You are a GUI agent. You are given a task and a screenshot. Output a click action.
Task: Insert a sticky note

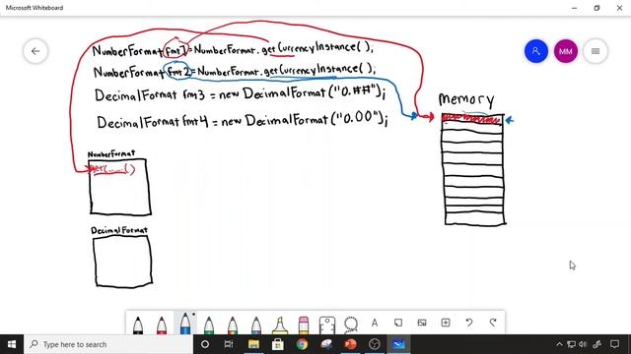click(x=398, y=323)
